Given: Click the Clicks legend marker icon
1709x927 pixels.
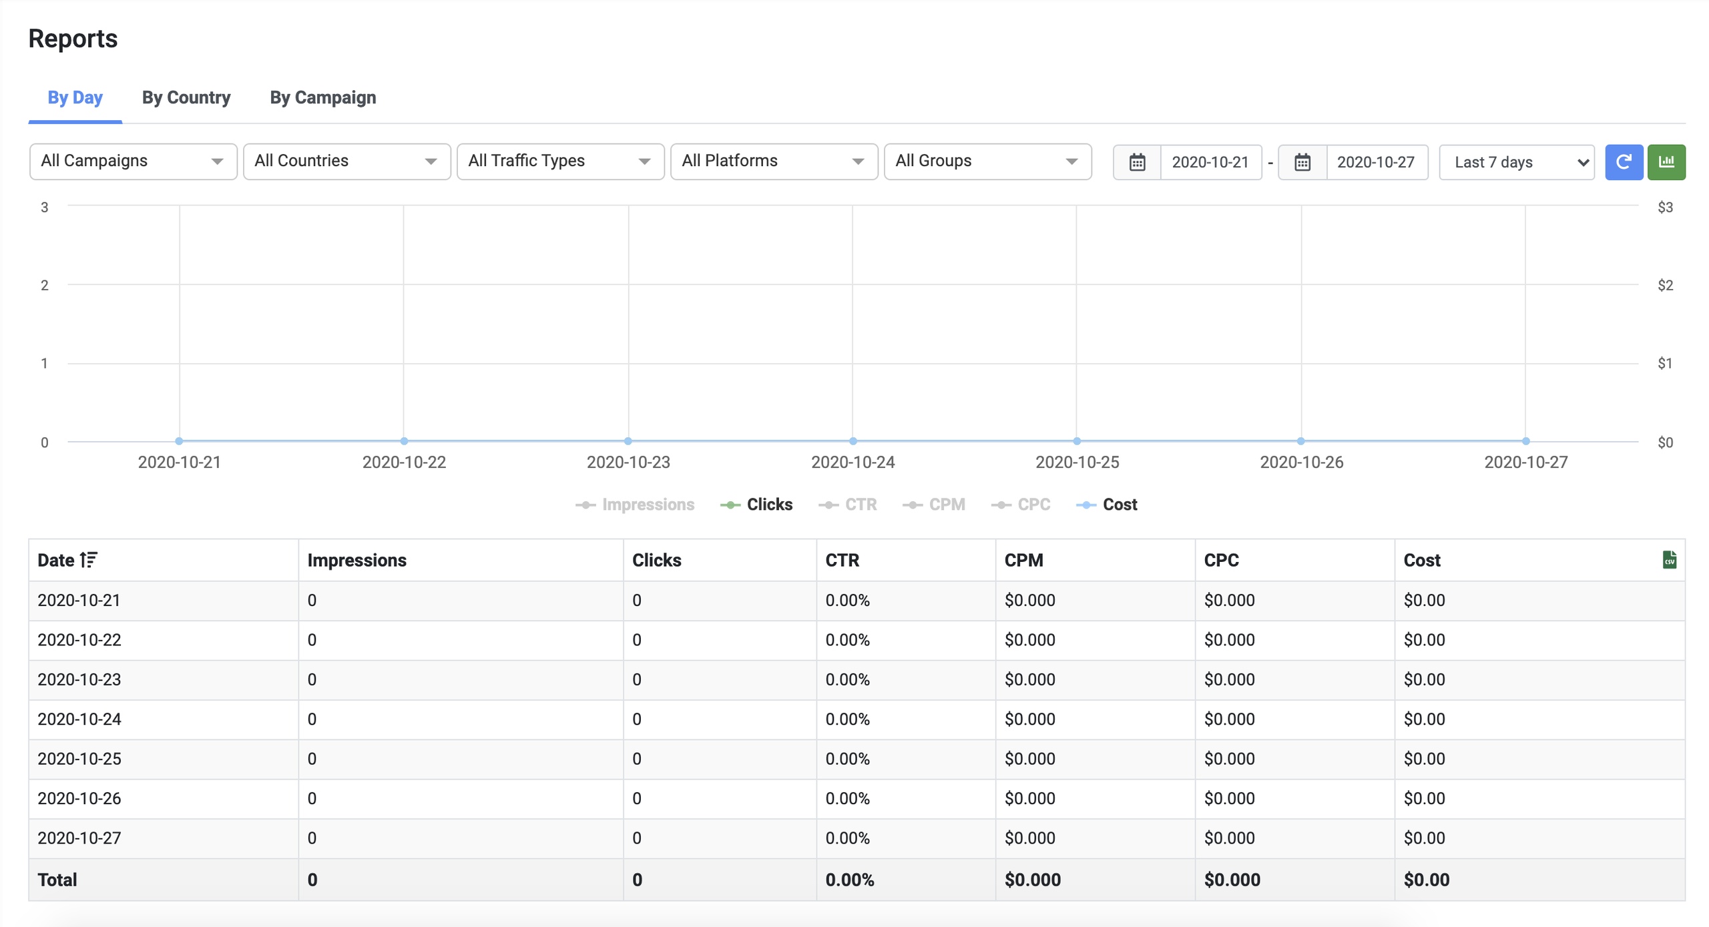Looking at the screenshot, I should pos(730,505).
